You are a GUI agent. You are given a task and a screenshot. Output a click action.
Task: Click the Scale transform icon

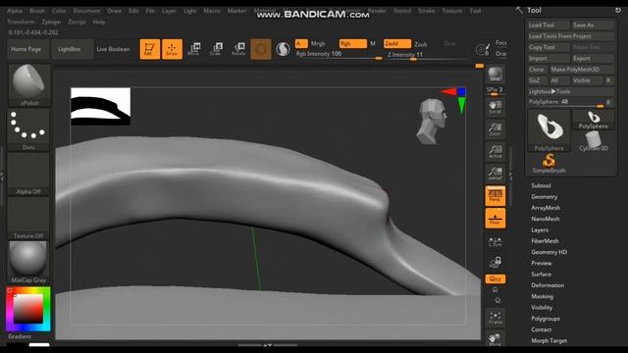216,49
